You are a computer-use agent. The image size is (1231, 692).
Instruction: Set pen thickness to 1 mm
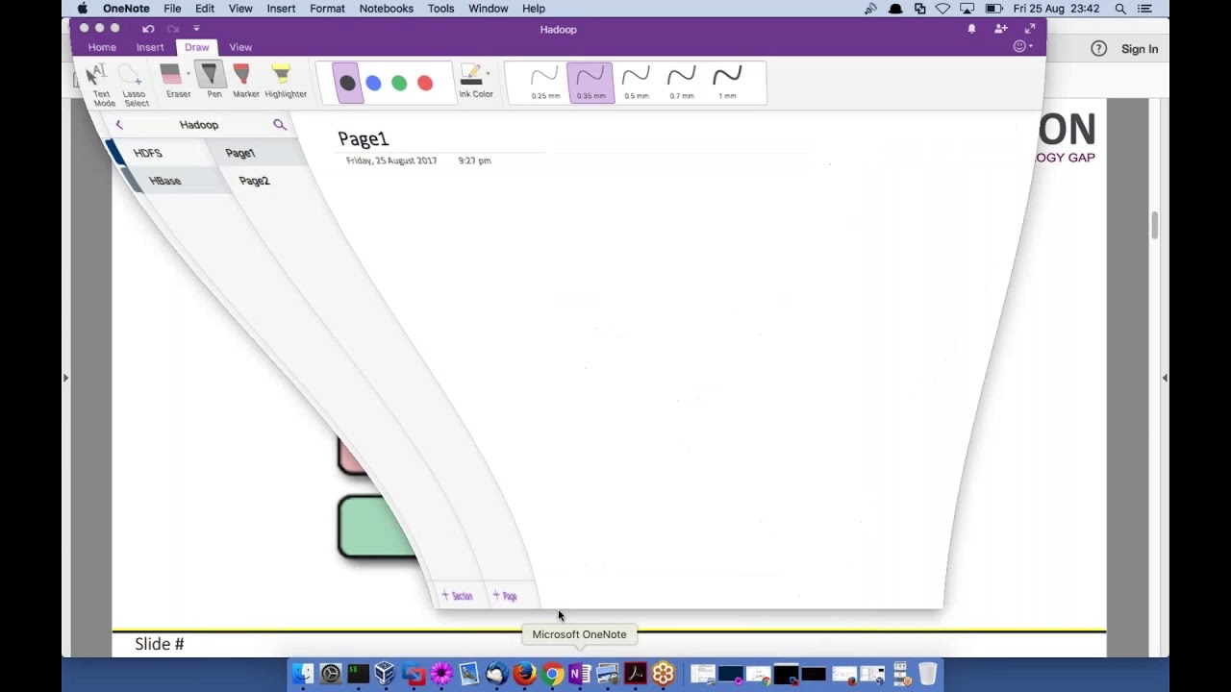click(727, 83)
